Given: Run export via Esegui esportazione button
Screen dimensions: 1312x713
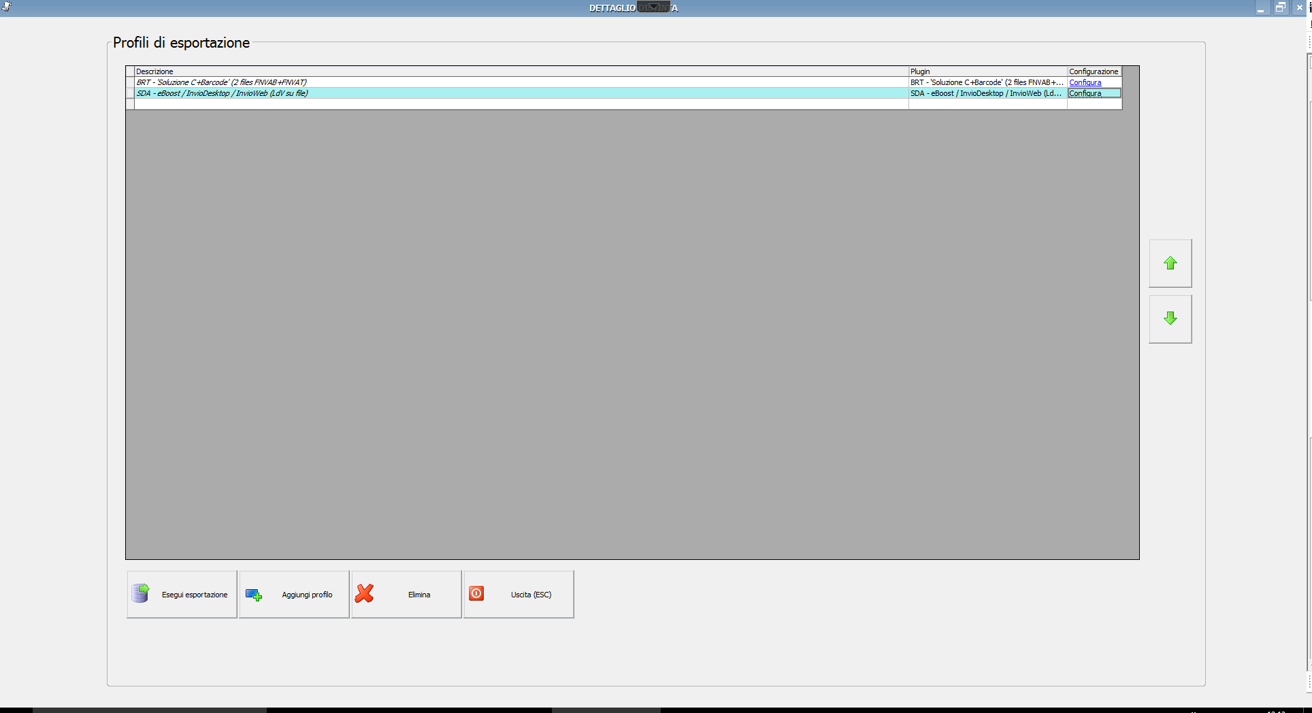Looking at the screenshot, I should (x=182, y=595).
